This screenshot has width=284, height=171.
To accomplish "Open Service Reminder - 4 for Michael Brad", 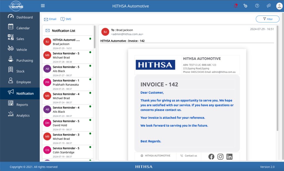I will point(68,98).
